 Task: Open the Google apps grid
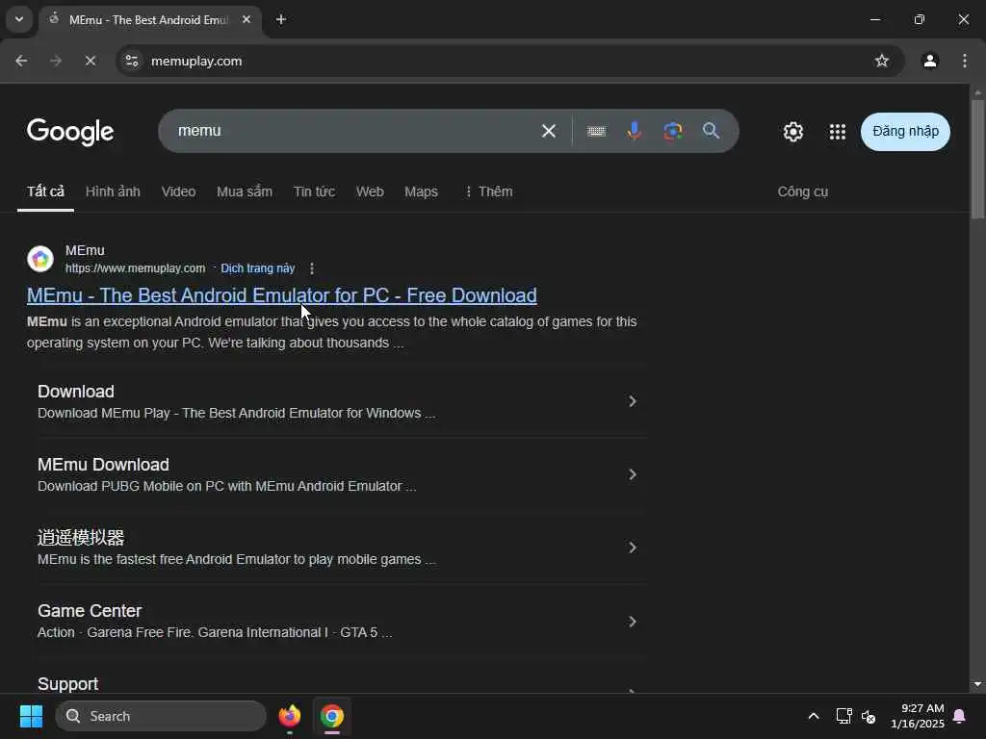pyautogui.click(x=837, y=132)
